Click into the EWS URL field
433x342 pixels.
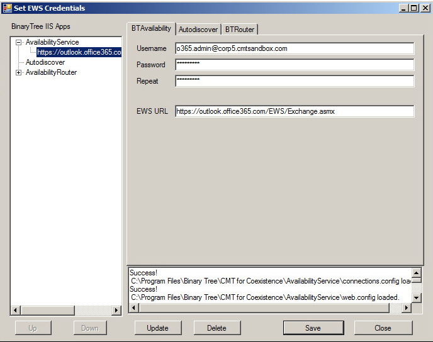click(x=295, y=111)
